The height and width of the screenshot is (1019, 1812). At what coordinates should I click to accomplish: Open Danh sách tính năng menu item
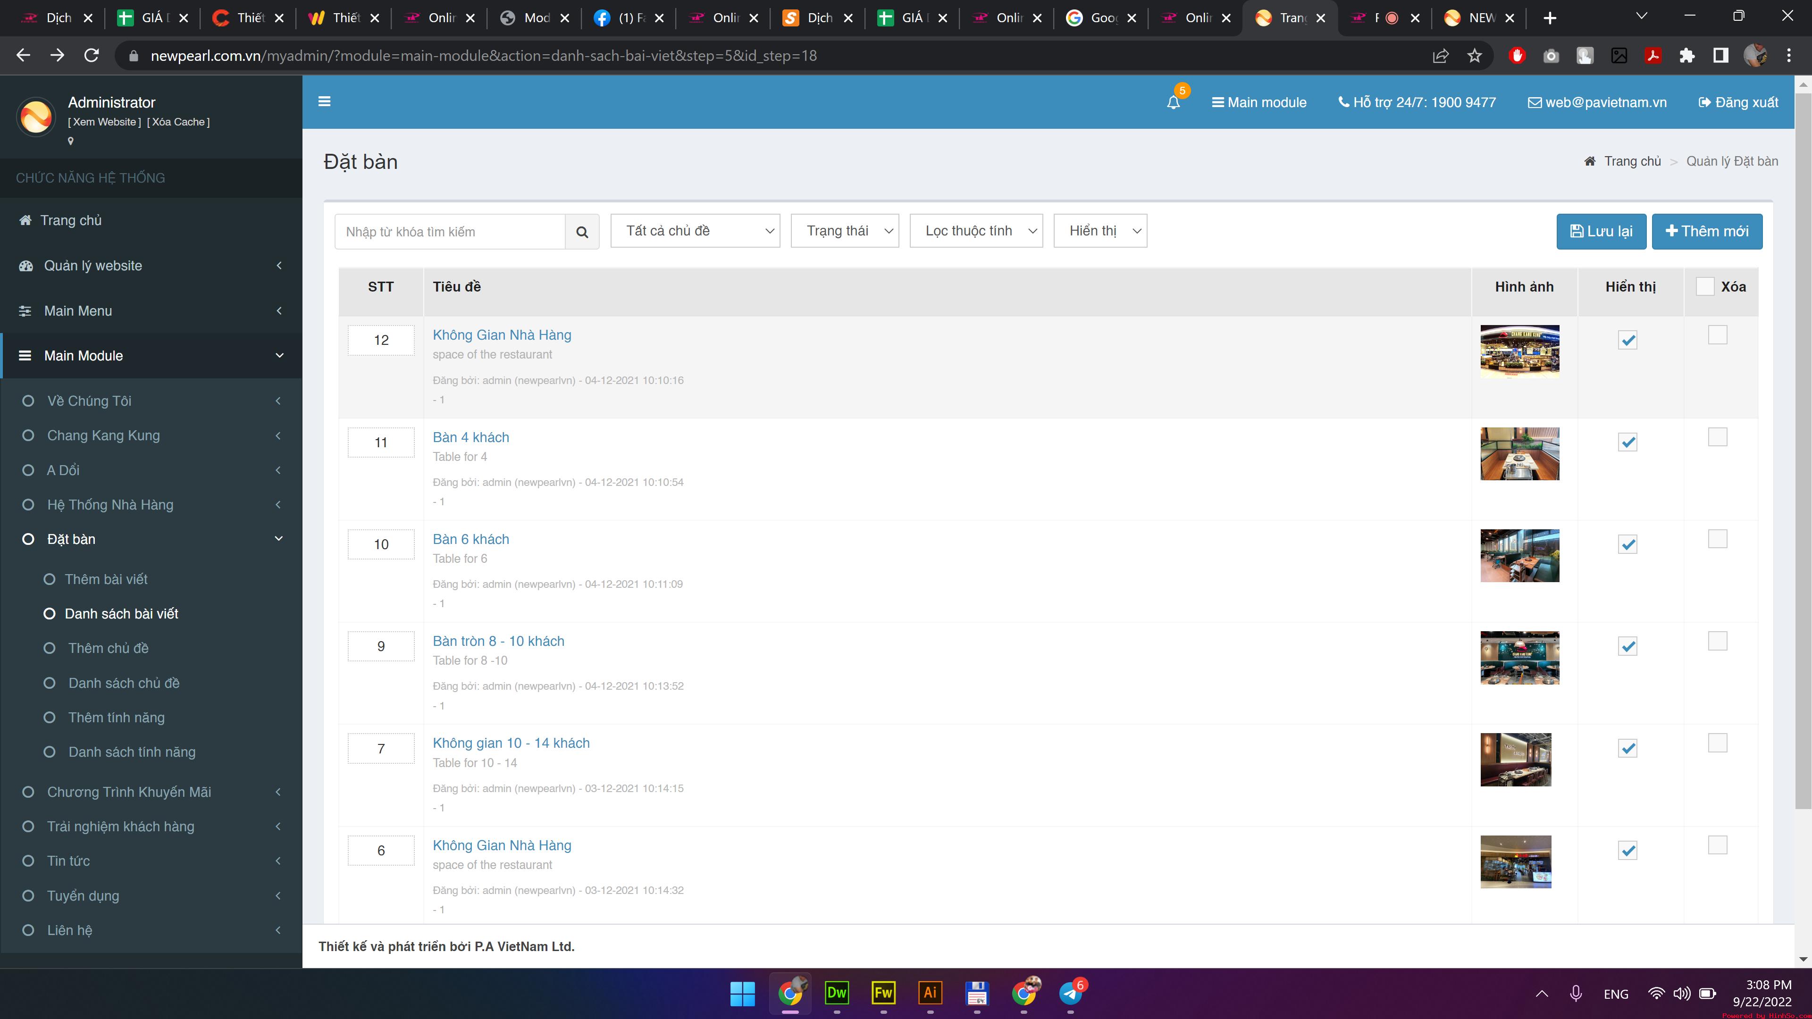coord(132,752)
